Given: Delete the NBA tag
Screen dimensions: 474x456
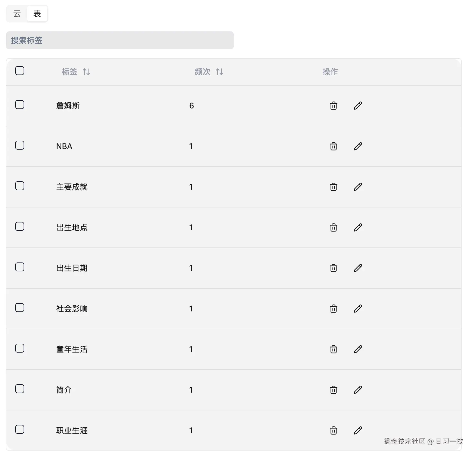Looking at the screenshot, I should coord(333,146).
